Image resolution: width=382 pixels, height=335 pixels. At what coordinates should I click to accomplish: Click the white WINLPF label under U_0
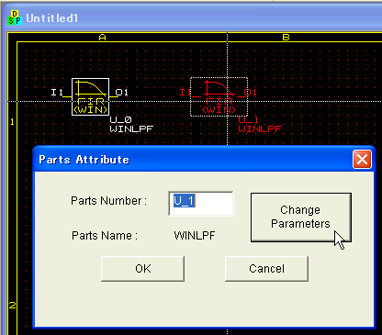[x=131, y=129]
